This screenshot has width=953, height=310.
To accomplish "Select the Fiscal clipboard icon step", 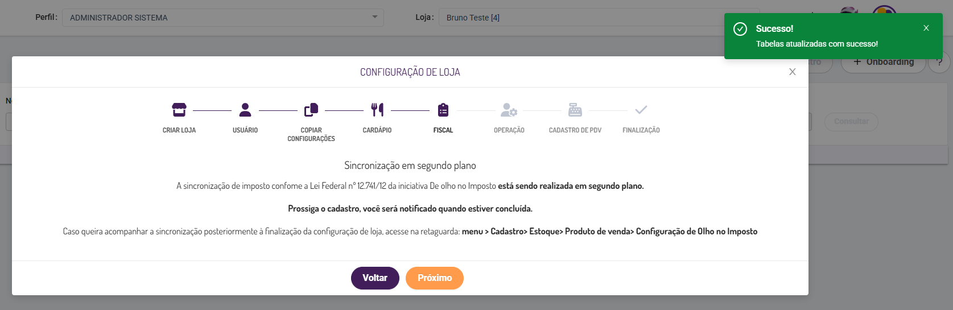I will (x=443, y=109).
